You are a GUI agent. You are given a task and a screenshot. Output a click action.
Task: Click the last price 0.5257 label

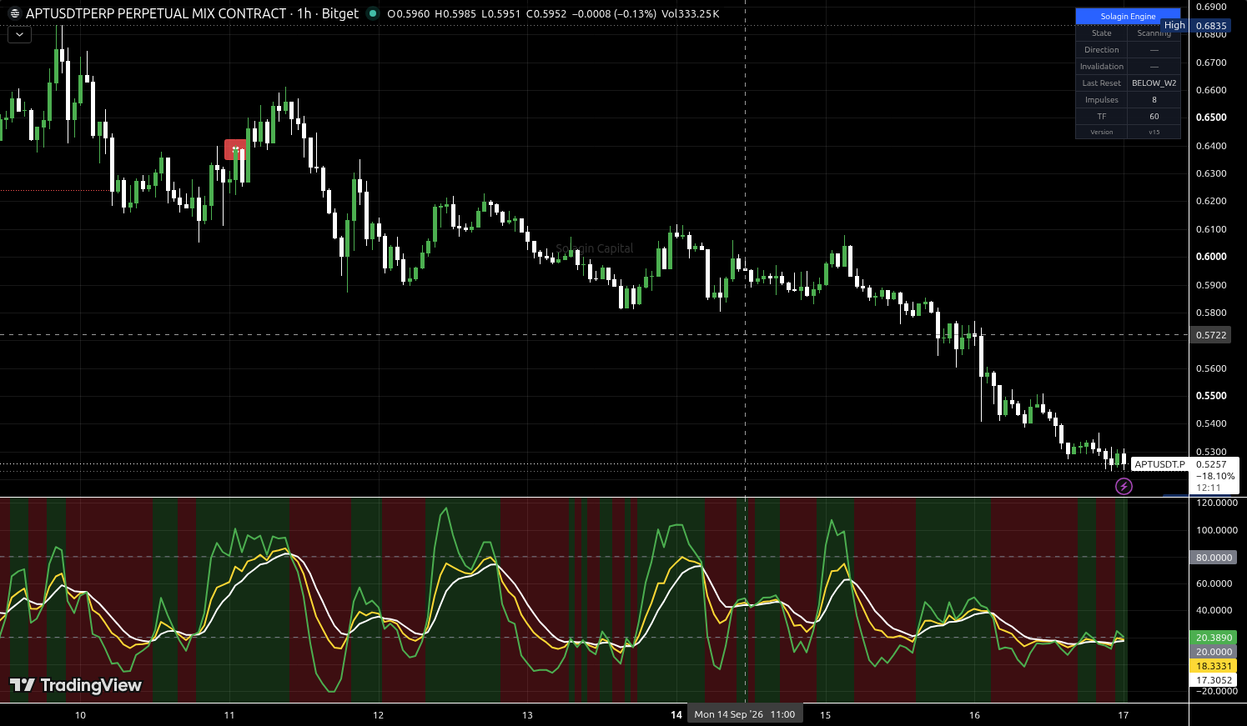1211,464
